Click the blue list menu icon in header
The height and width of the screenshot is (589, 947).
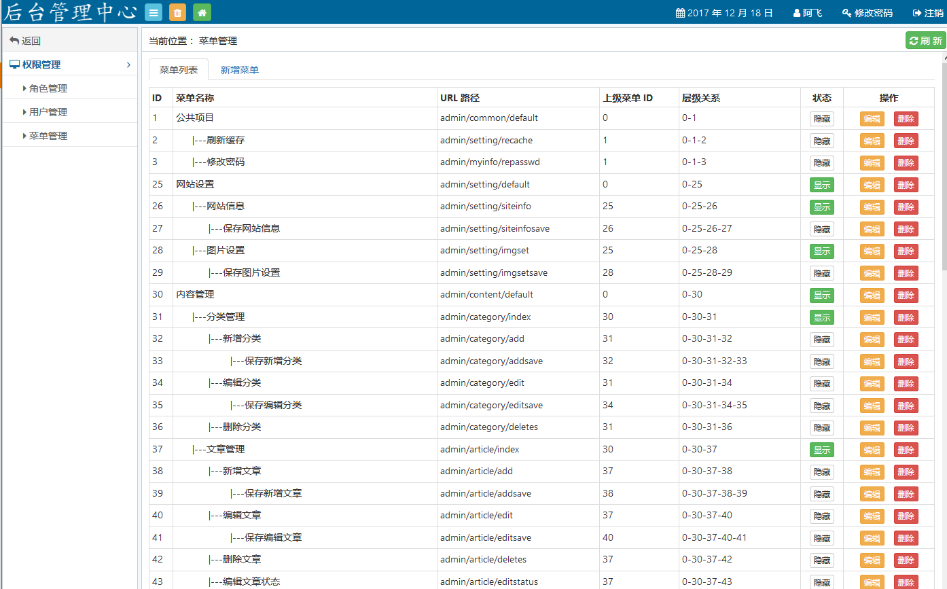[x=154, y=12]
